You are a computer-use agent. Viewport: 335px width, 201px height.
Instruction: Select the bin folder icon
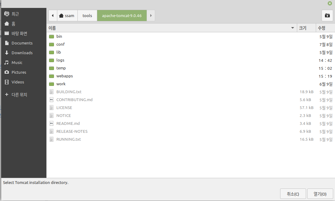(x=52, y=37)
